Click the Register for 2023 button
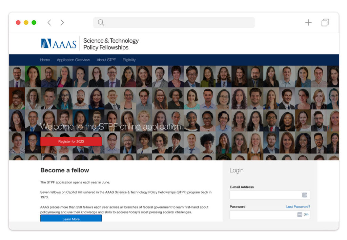The height and width of the screenshot is (240, 347). (71, 141)
